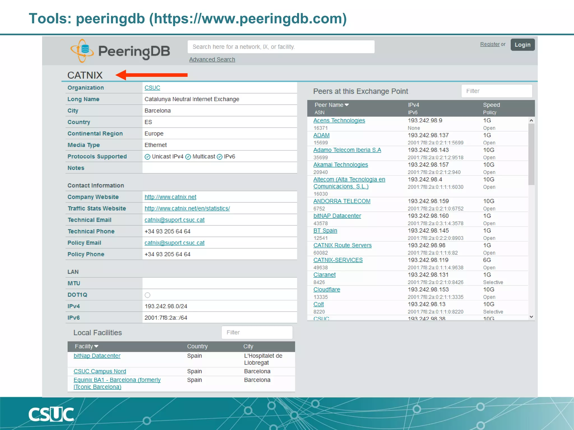
Task: Click the Local Facilities Filter field
Action: (257, 332)
